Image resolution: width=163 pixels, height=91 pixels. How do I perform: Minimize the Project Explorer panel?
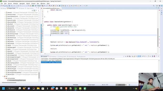(36, 8)
